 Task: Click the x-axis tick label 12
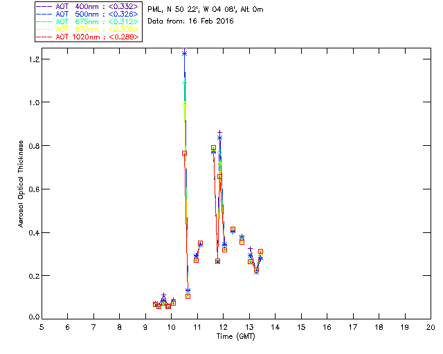click(223, 327)
